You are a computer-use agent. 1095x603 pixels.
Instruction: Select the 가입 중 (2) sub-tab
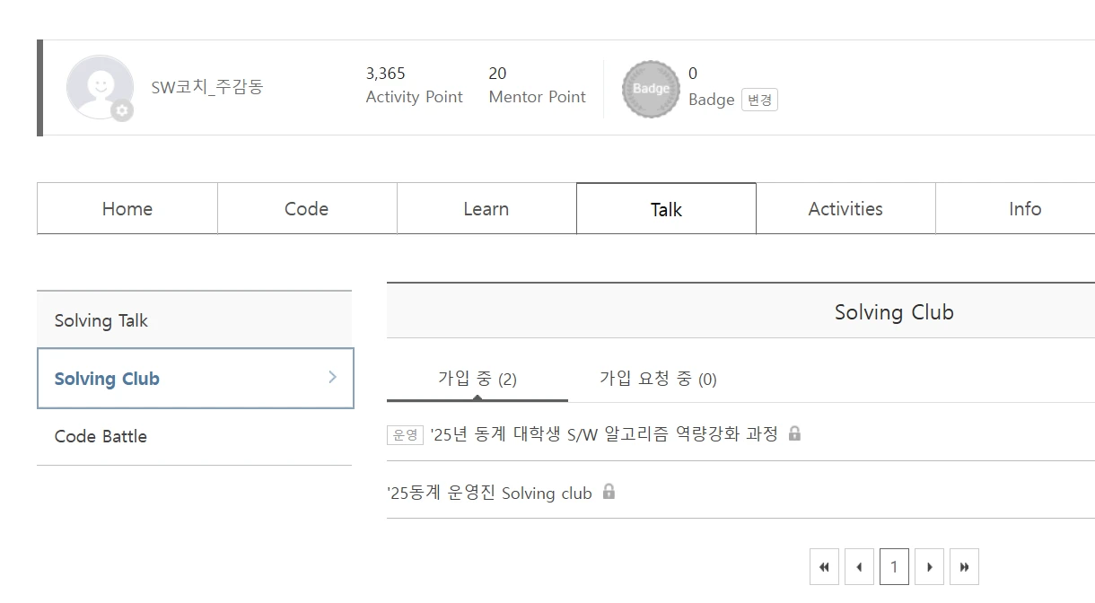click(x=477, y=379)
